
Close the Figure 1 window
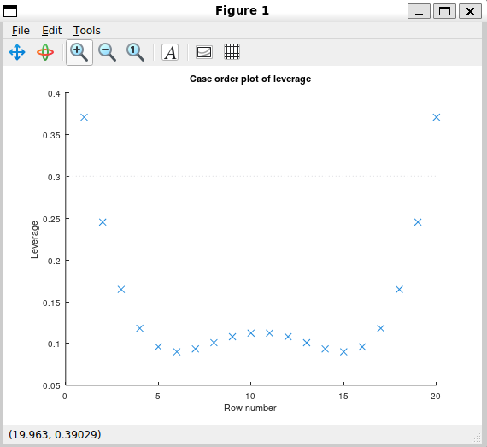[x=470, y=11]
